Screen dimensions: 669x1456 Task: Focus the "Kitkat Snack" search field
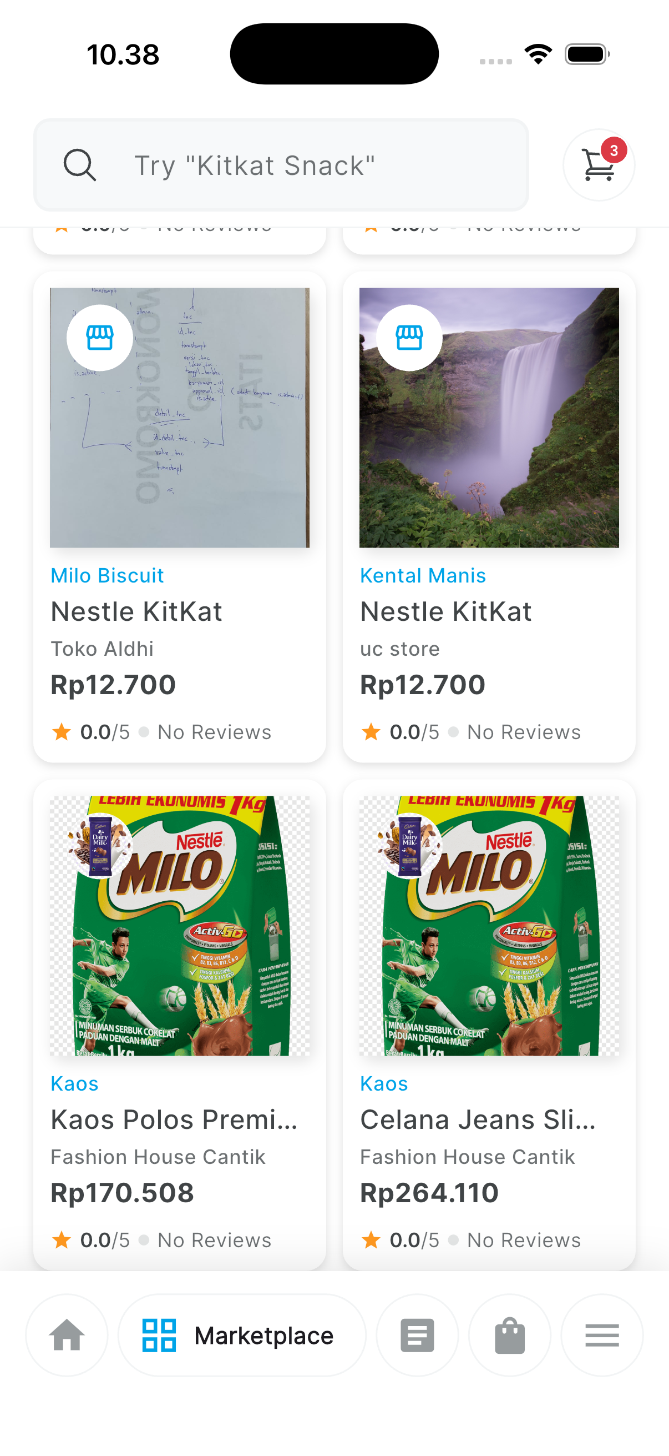coord(293,165)
